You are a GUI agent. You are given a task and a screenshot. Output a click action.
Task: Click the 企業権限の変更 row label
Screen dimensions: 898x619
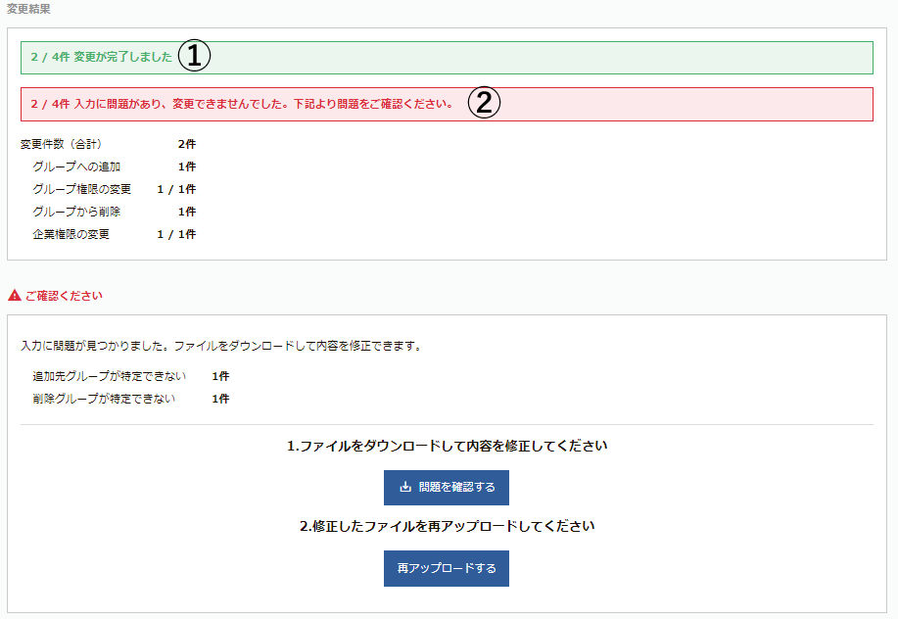pos(71,234)
